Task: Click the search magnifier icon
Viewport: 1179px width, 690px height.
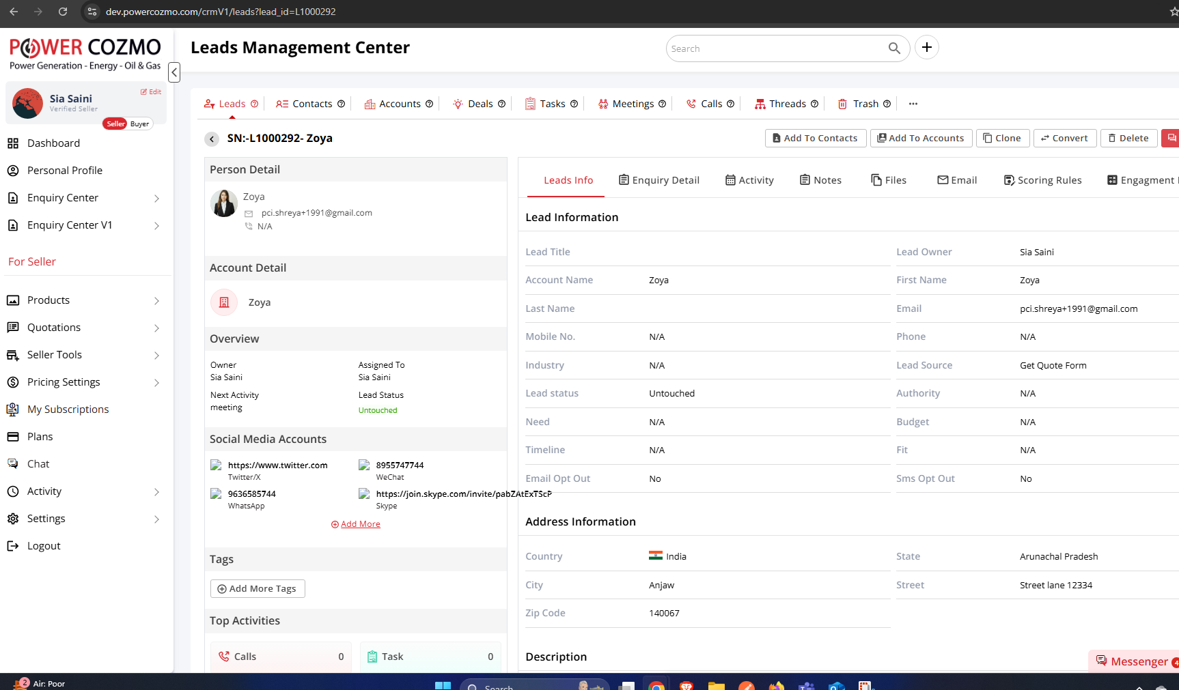Action: pyautogui.click(x=894, y=48)
